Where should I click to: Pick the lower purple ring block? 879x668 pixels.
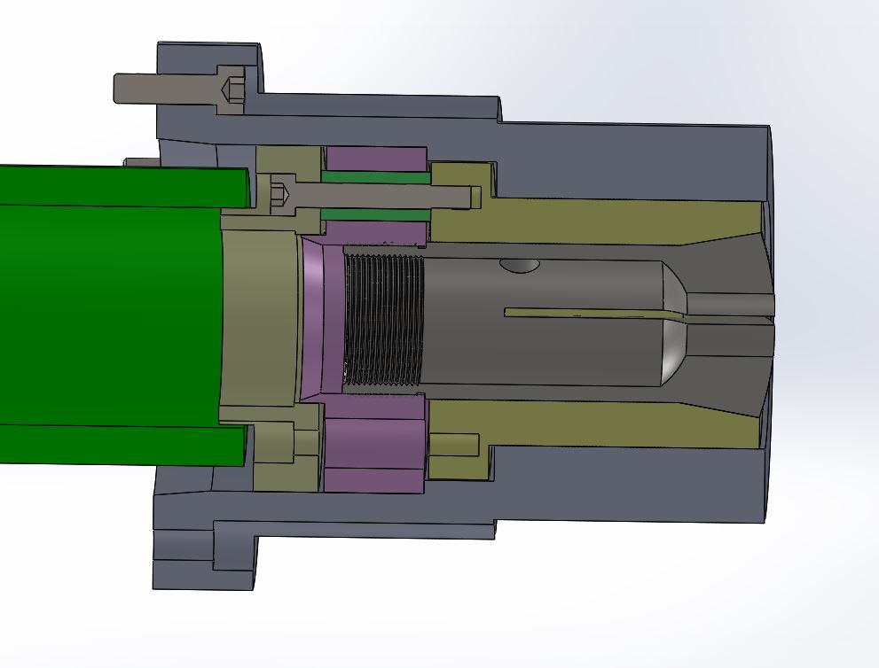point(373,444)
